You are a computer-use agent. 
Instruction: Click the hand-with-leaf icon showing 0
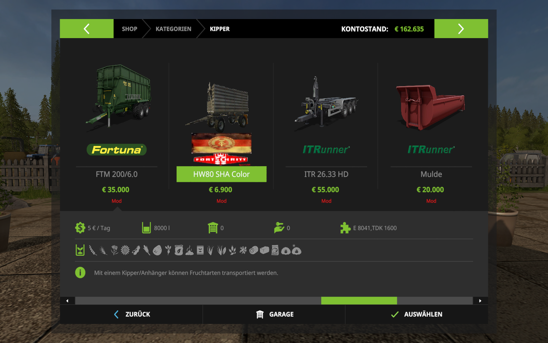point(279,228)
